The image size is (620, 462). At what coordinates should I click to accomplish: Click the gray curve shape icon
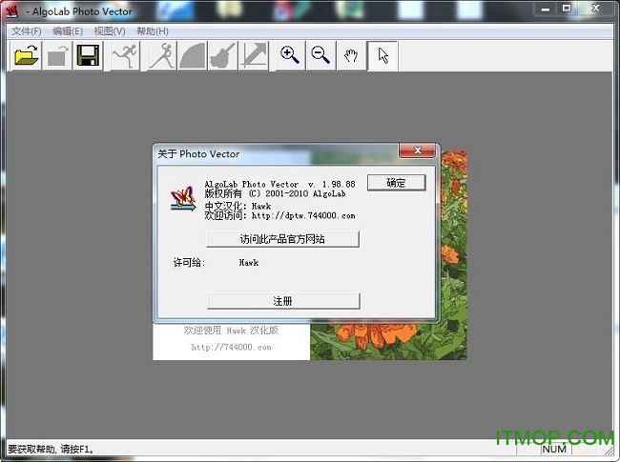point(193,55)
